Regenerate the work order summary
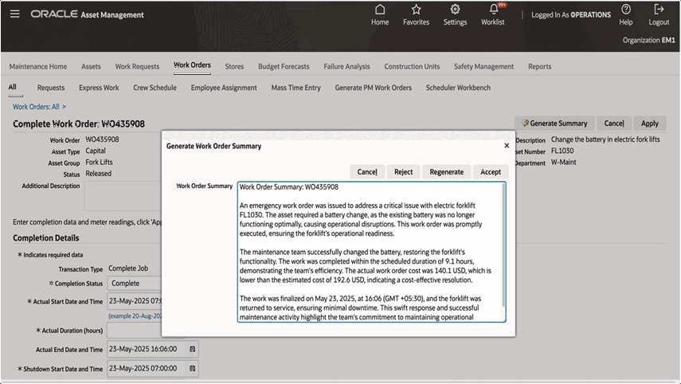The image size is (681, 384). click(447, 171)
